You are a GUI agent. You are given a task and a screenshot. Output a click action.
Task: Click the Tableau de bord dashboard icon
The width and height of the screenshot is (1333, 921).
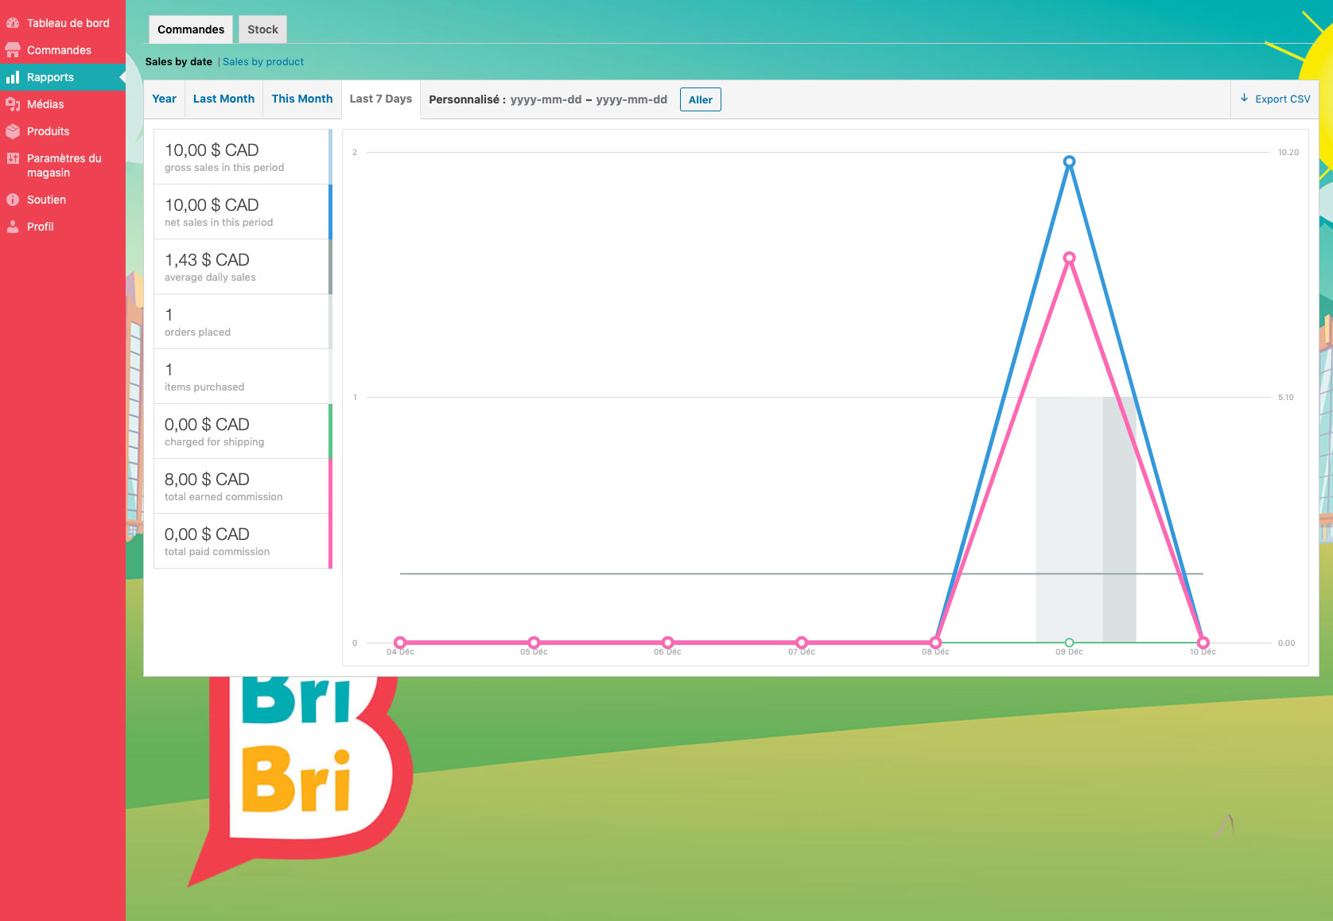point(13,23)
